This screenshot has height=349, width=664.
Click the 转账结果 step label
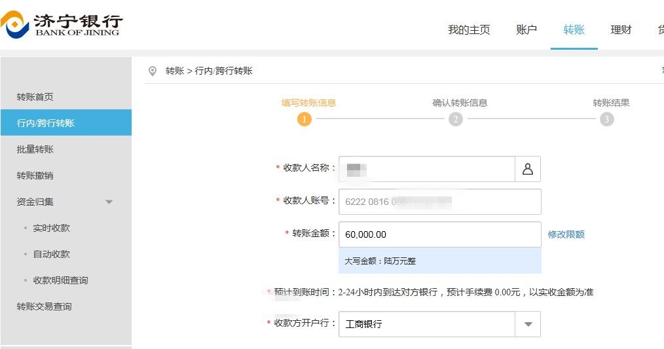click(x=611, y=103)
